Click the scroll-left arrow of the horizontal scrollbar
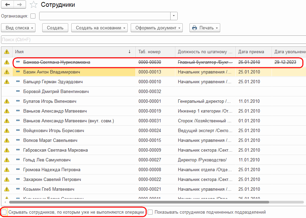The width and height of the screenshot is (306, 218). 5,202
